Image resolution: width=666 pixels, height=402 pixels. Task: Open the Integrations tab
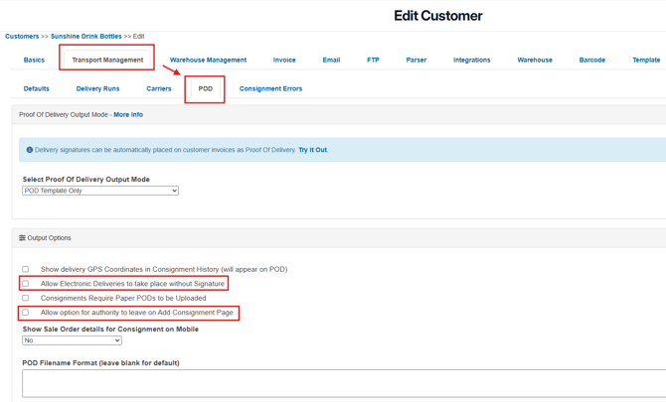click(471, 60)
